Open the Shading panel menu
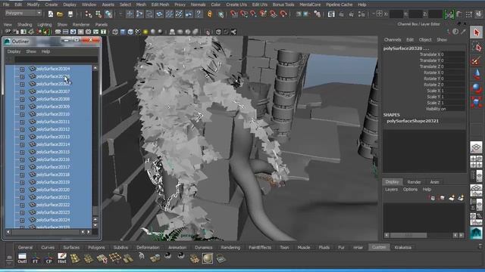 [24, 24]
